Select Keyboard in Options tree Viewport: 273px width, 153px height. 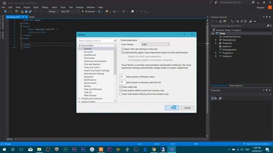[88, 76]
